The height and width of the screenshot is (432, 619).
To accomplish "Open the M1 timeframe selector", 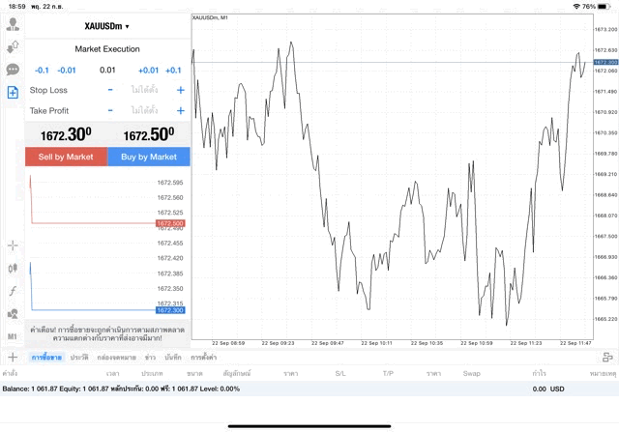I will point(13,336).
